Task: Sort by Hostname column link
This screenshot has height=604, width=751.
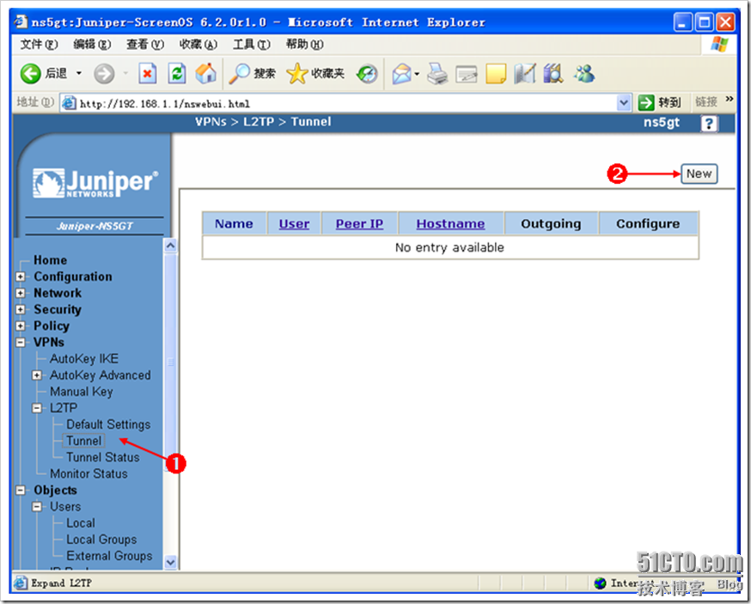Action: pos(450,223)
